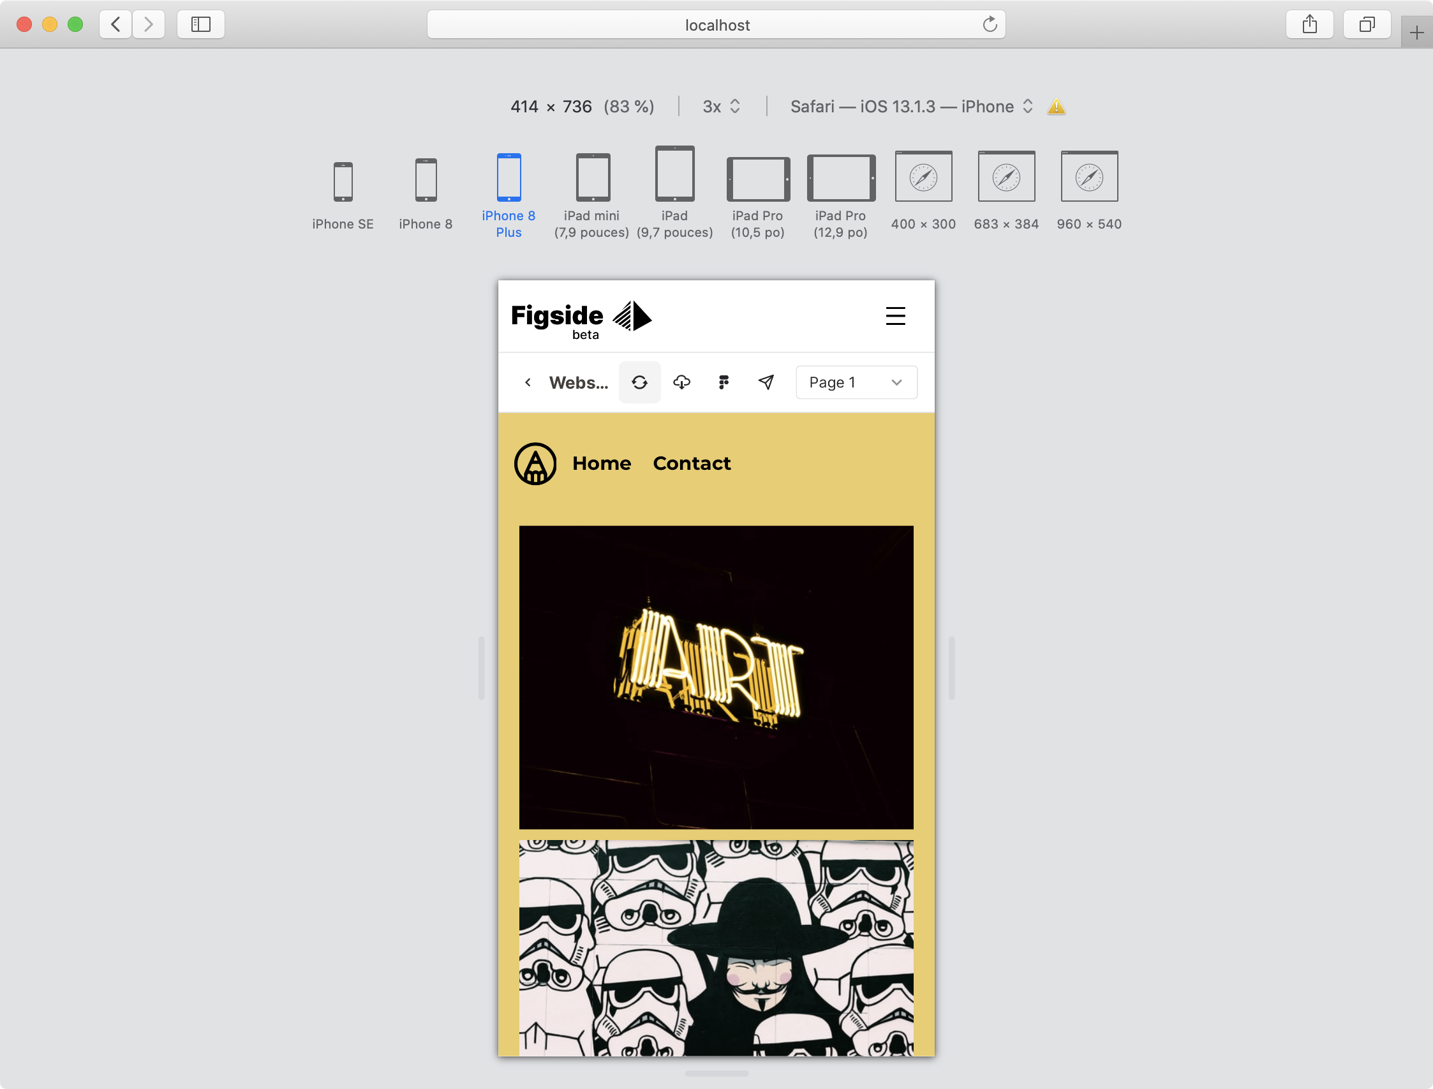The image size is (1433, 1089).
Task: Select the iPad mini device
Action: coord(591,196)
